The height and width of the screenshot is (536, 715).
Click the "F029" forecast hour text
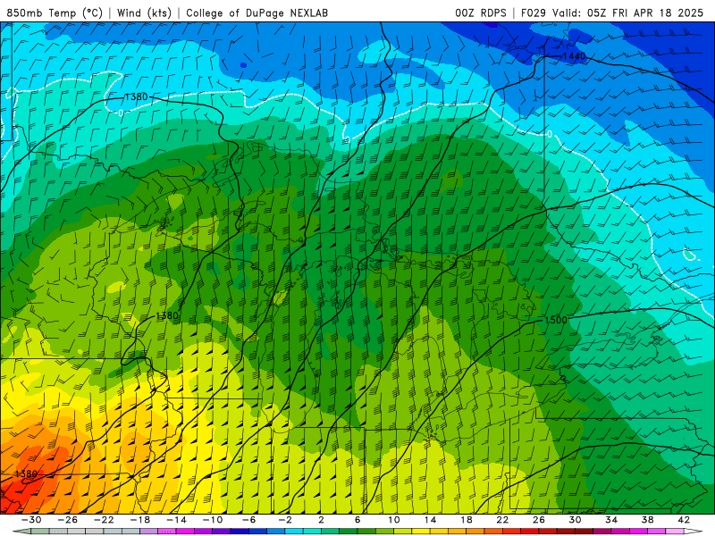[x=533, y=13]
